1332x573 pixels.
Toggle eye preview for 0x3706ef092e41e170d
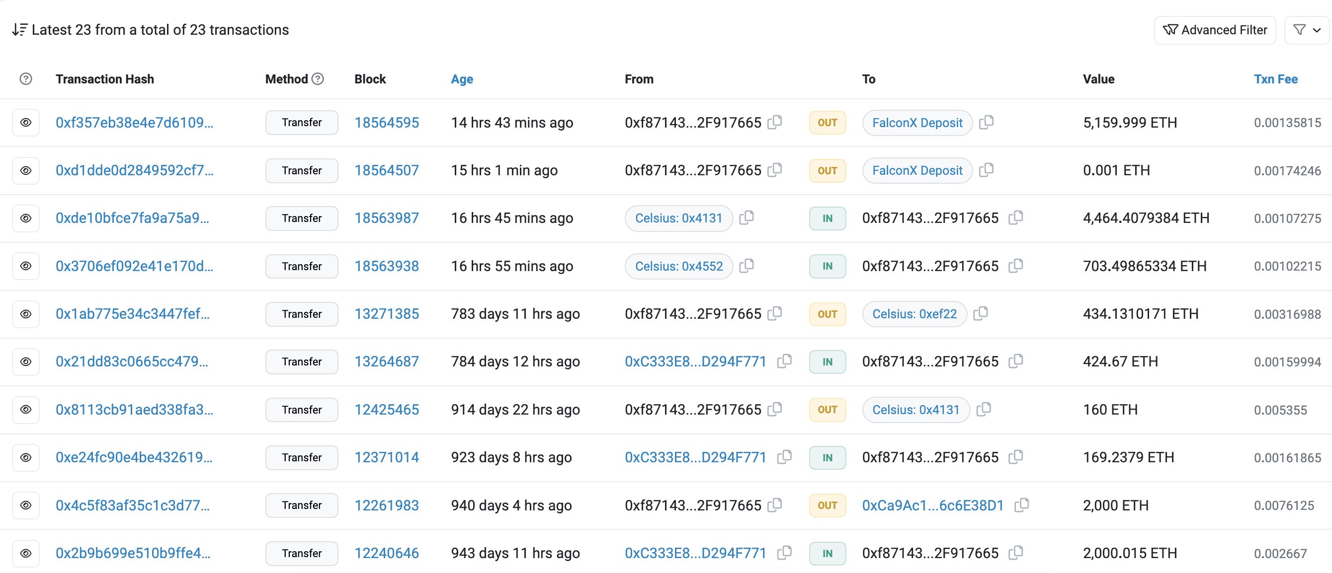(x=26, y=266)
